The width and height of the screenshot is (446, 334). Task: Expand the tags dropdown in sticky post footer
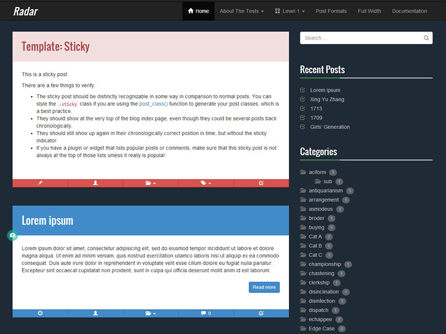click(206, 183)
